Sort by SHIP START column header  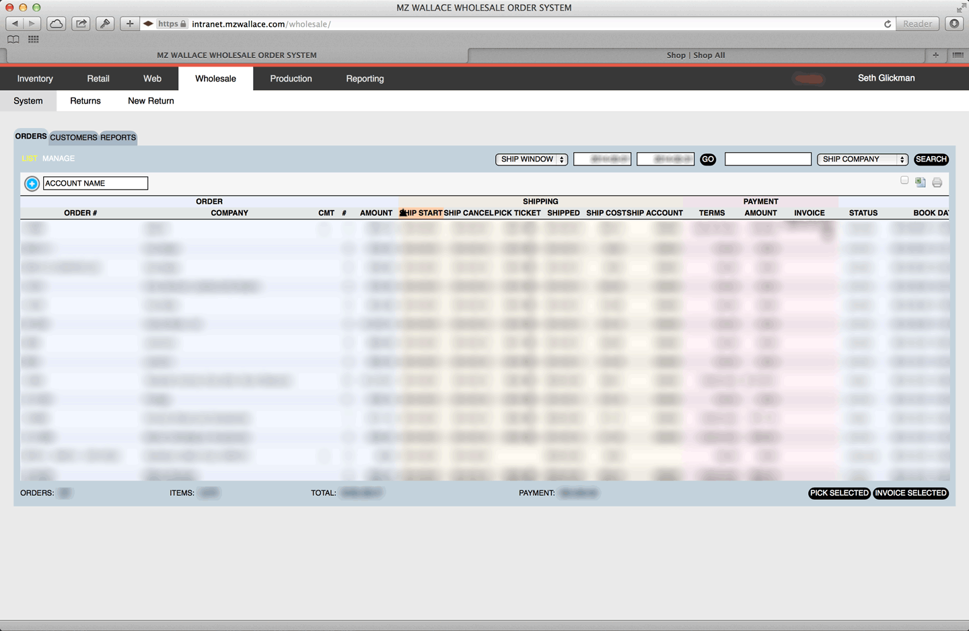click(421, 213)
